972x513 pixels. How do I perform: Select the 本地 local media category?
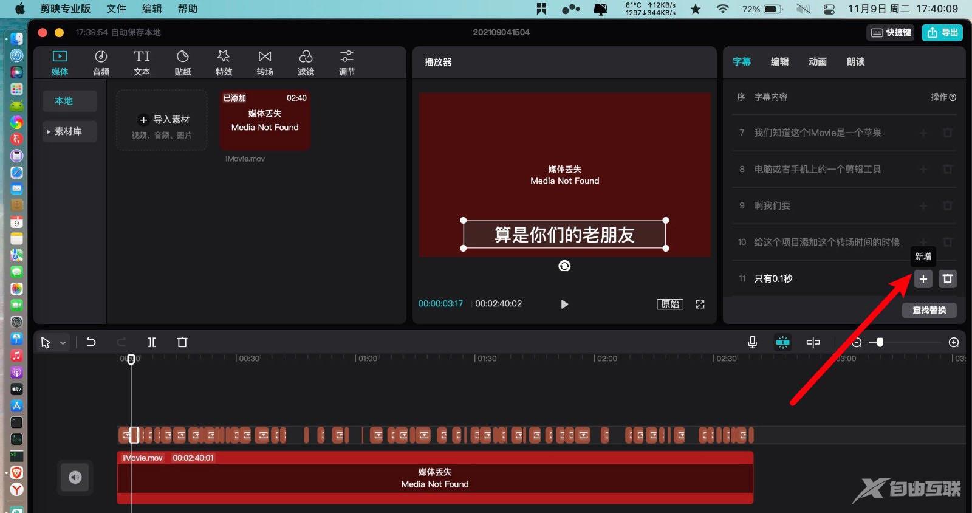point(70,101)
